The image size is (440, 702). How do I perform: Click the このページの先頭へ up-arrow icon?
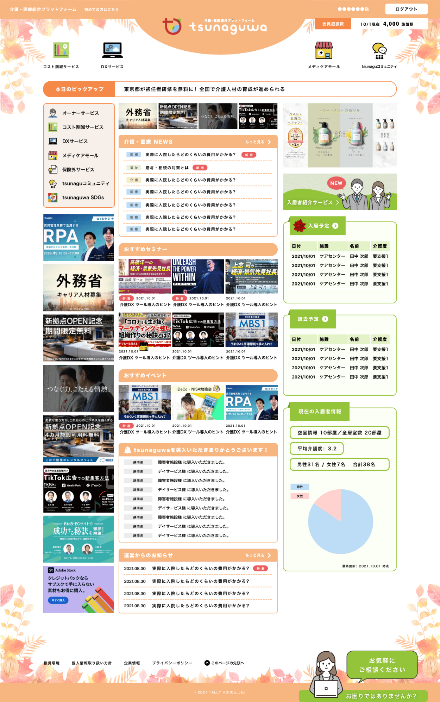tap(207, 663)
